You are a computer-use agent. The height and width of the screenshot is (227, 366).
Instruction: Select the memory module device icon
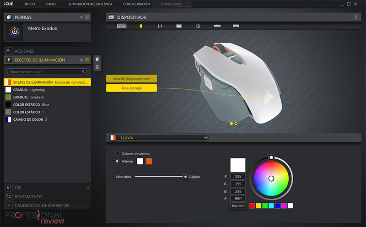coord(217,26)
